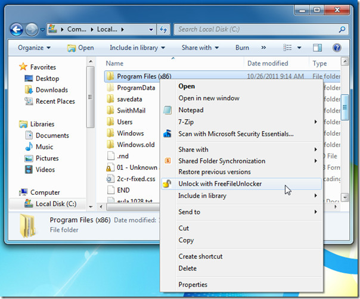This screenshot has height=299, width=360.
Task: Click the Back navigation arrow button
Action: pyautogui.click(x=17, y=29)
